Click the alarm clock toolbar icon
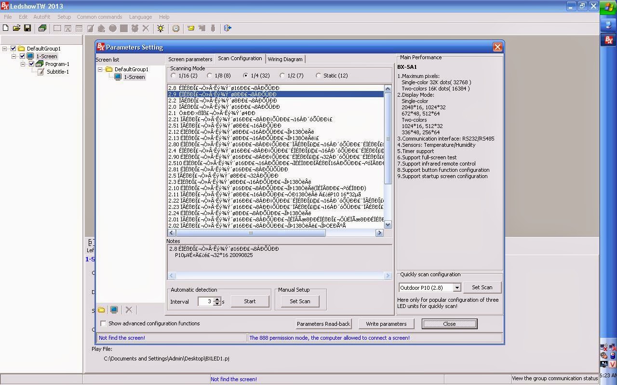 click(134, 28)
